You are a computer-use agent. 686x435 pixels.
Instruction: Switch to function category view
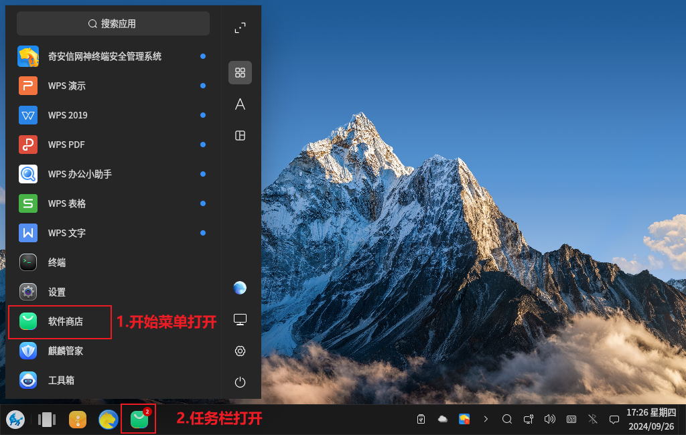click(x=240, y=136)
